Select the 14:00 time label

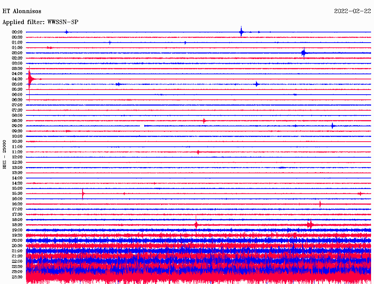tap(17, 178)
